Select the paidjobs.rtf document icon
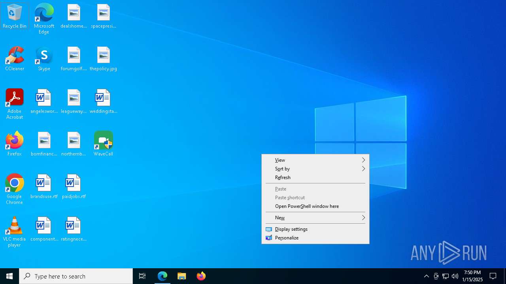Image resolution: width=506 pixels, height=284 pixels. (74, 186)
